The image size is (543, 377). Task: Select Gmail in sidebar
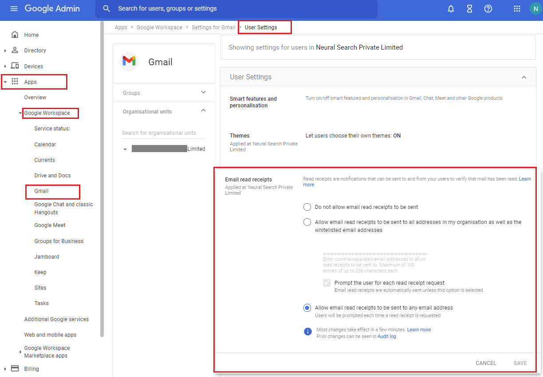(x=41, y=191)
